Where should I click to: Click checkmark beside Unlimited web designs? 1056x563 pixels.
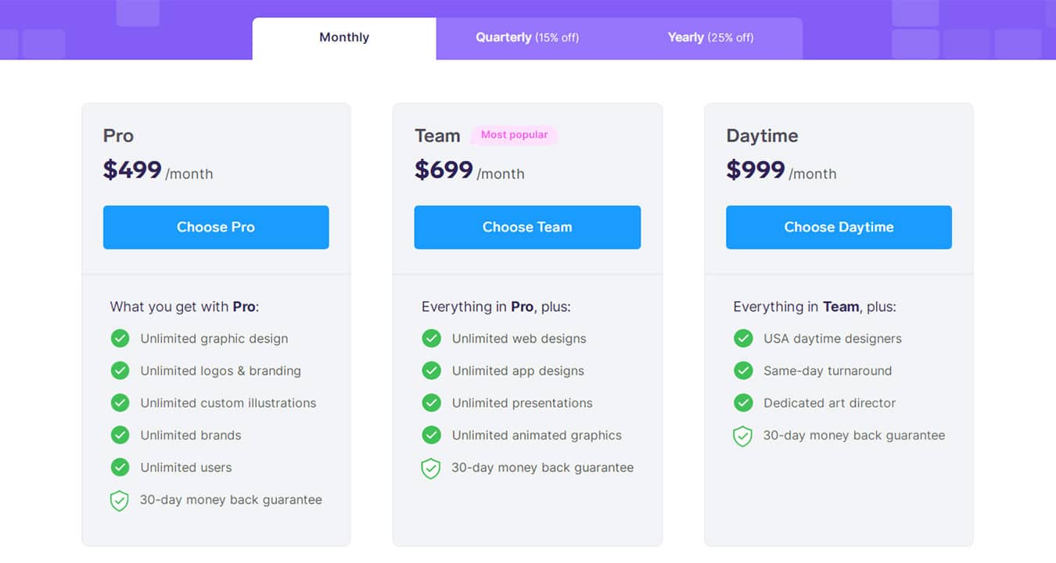431,339
